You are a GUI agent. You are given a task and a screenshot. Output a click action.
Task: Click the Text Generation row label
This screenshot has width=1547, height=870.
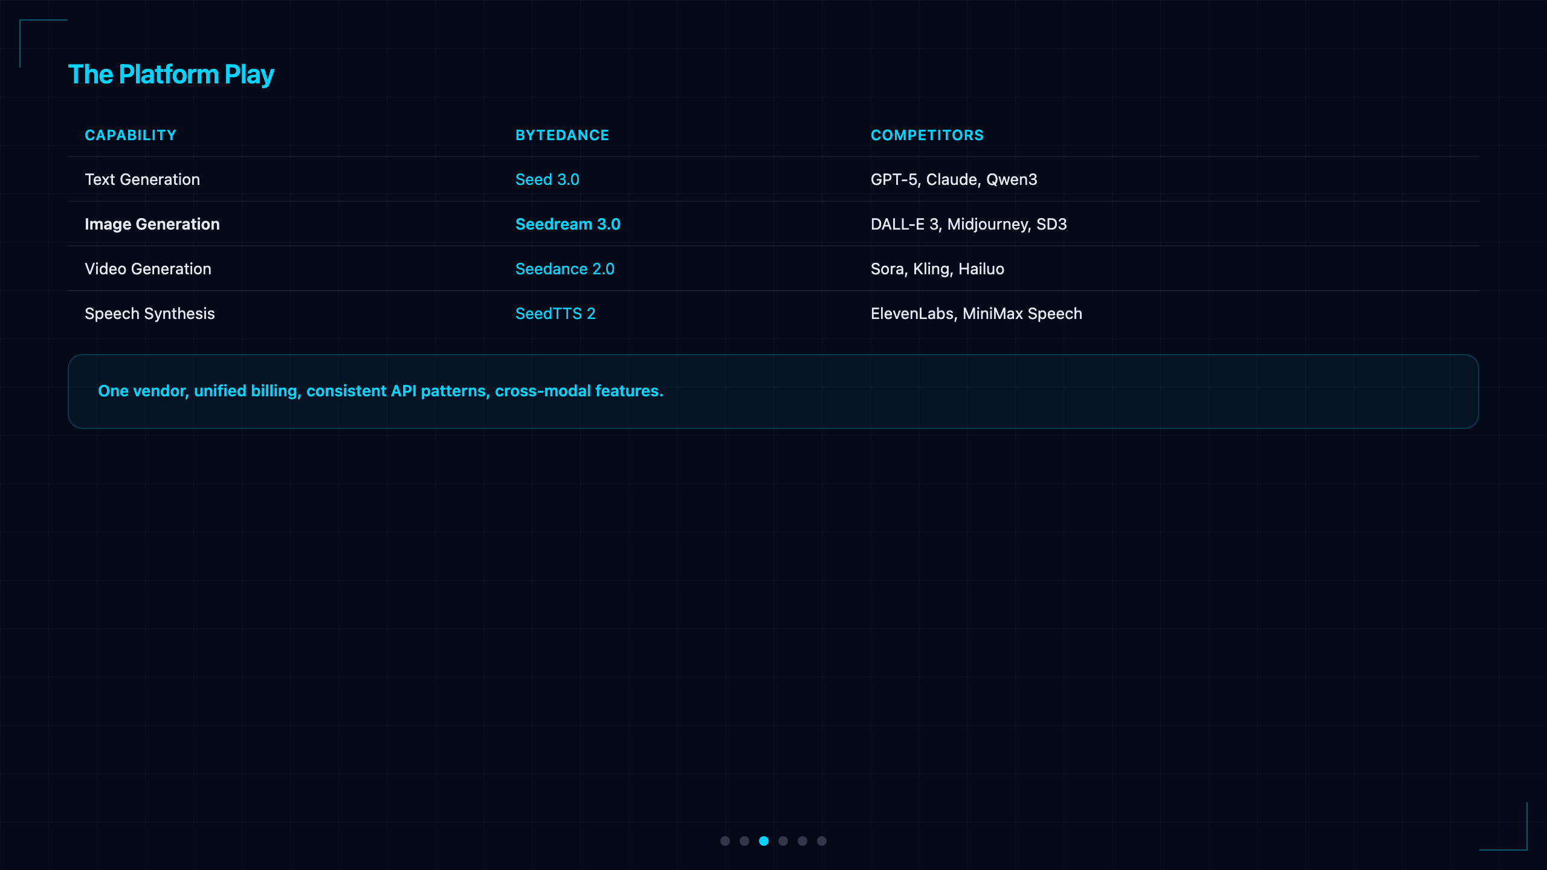click(x=142, y=179)
